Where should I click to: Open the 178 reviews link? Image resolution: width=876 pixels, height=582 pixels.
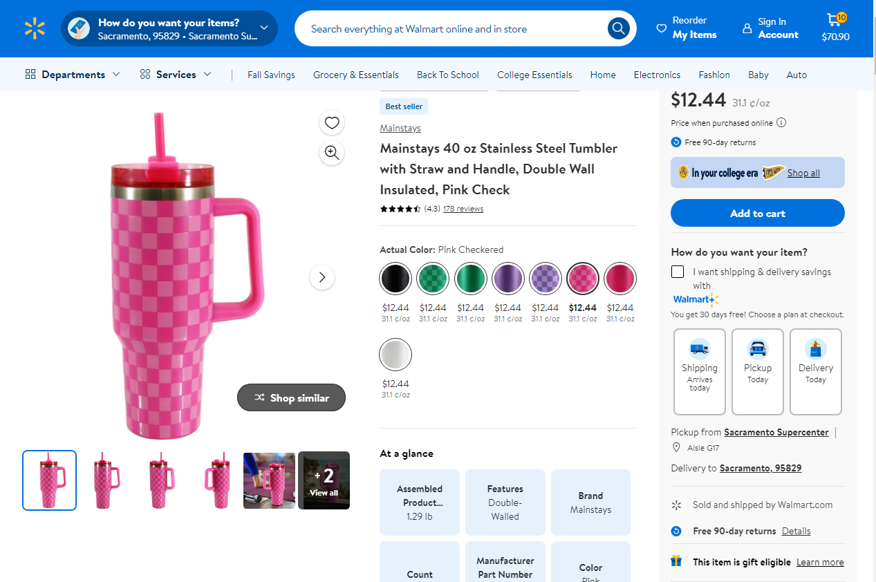point(463,208)
